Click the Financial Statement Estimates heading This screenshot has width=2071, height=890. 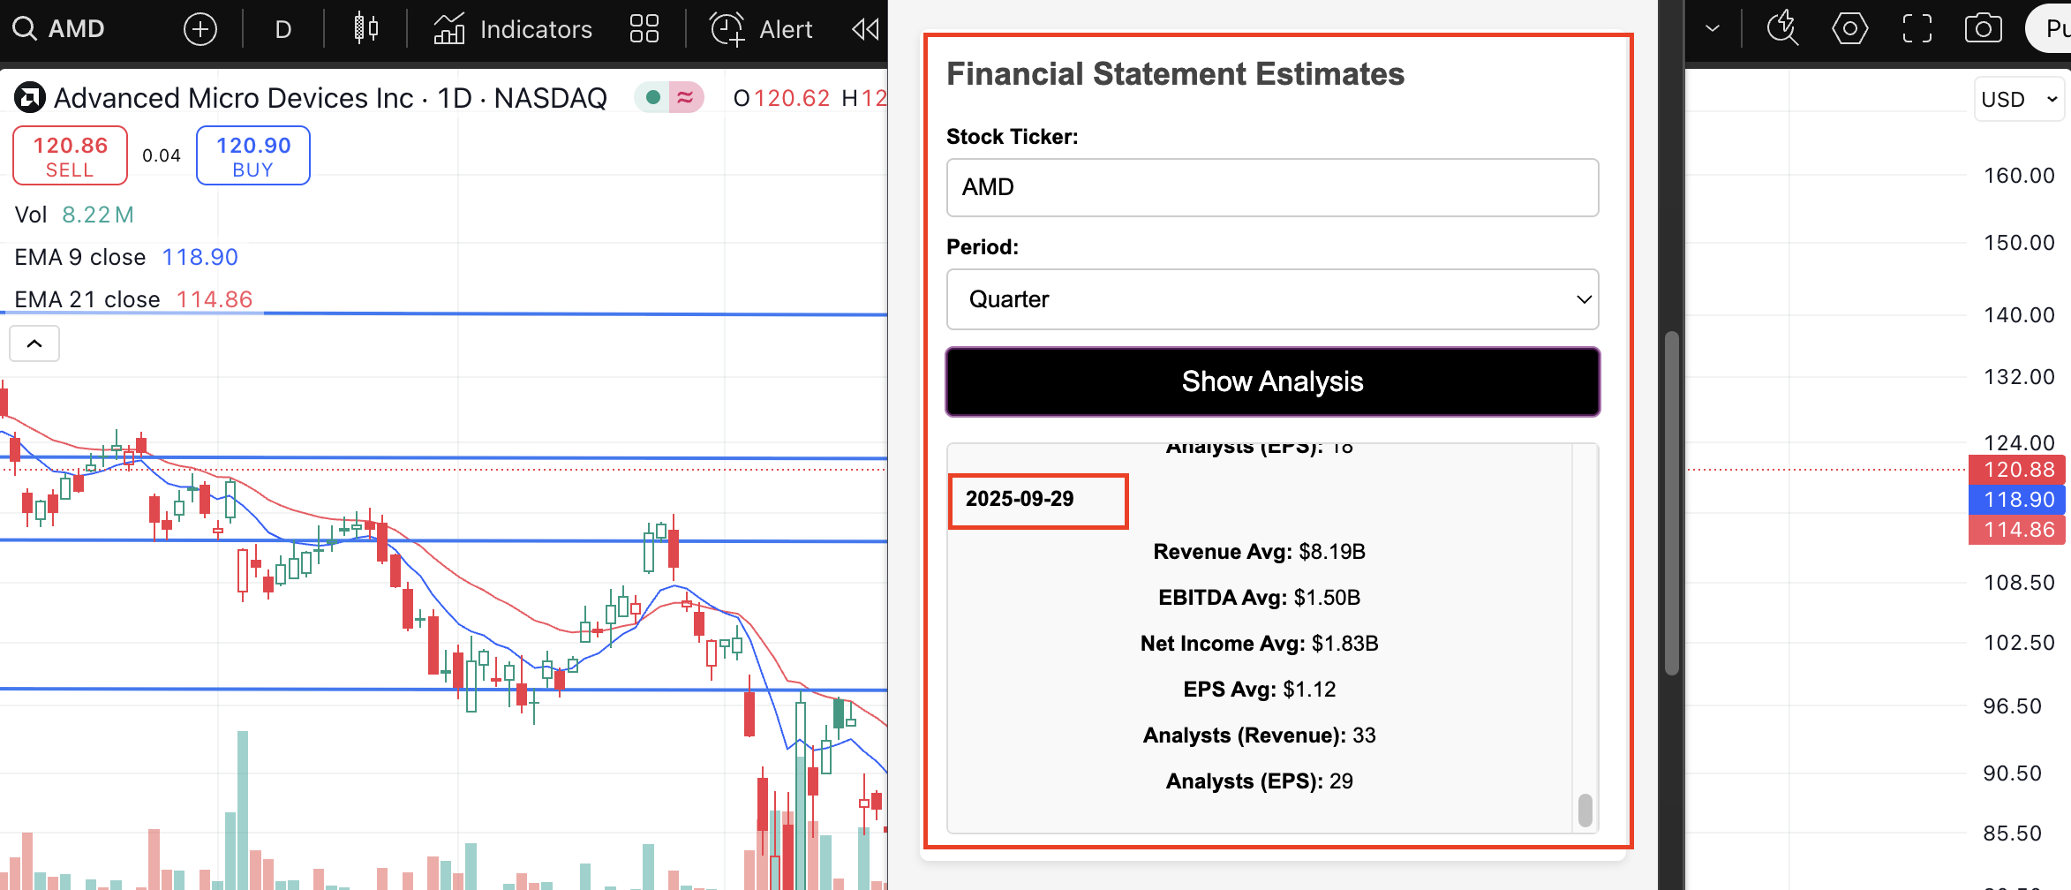[x=1175, y=74]
